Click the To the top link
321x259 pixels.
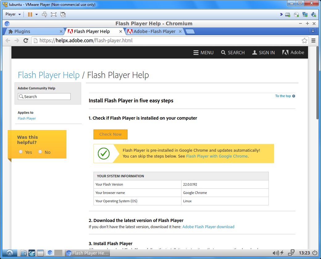(285, 96)
